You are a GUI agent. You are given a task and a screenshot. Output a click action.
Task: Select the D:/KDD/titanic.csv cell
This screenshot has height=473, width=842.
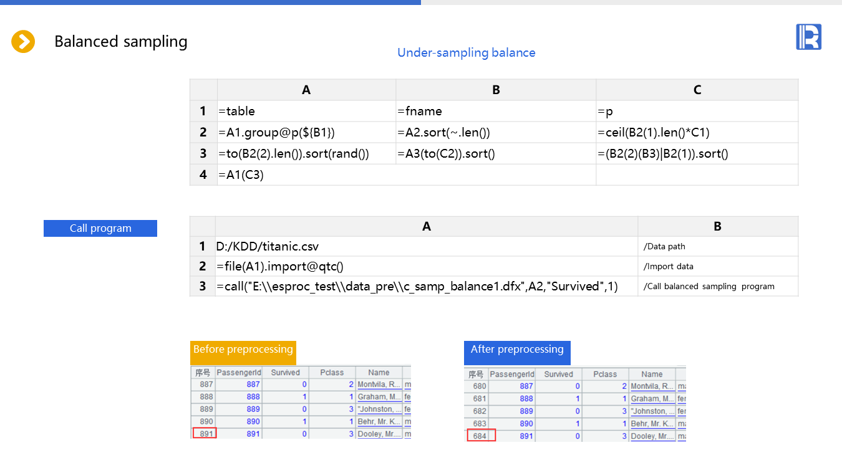click(x=426, y=246)
